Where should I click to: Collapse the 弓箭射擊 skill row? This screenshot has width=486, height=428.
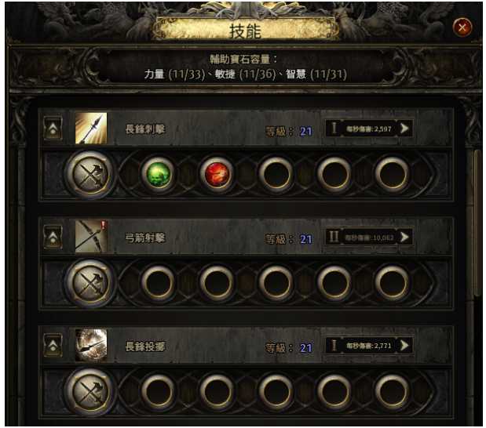(53, 237)
